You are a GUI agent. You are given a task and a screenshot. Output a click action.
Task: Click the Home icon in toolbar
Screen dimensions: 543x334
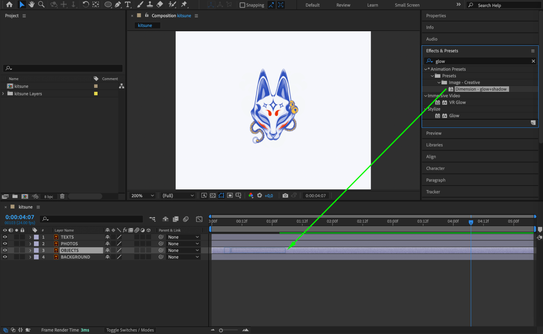pos(9,4)
